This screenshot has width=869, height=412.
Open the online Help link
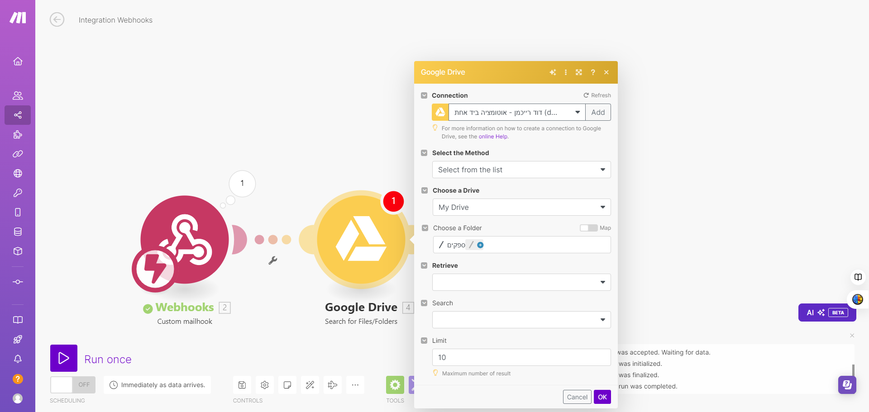pyautogui.click(x=493, y=137)
